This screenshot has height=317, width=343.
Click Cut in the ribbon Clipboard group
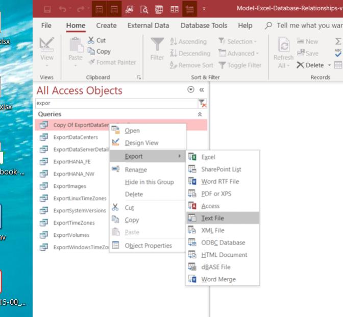(97, 40)
